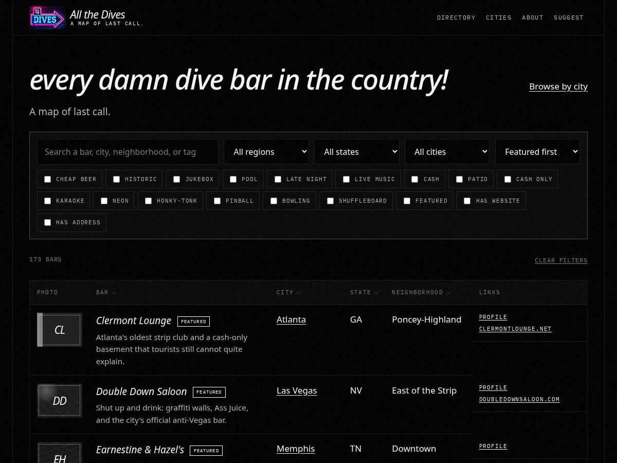Open Double Down Saloon Profile link
Screen dimensions: 617x463
click(x=493, y=388)
